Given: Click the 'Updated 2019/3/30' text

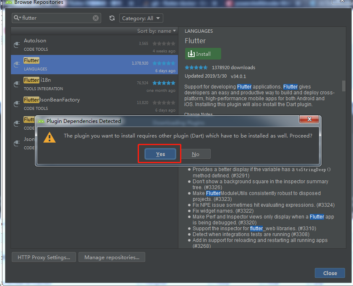Looking at the screenshot, I should [x=206, y=76].
